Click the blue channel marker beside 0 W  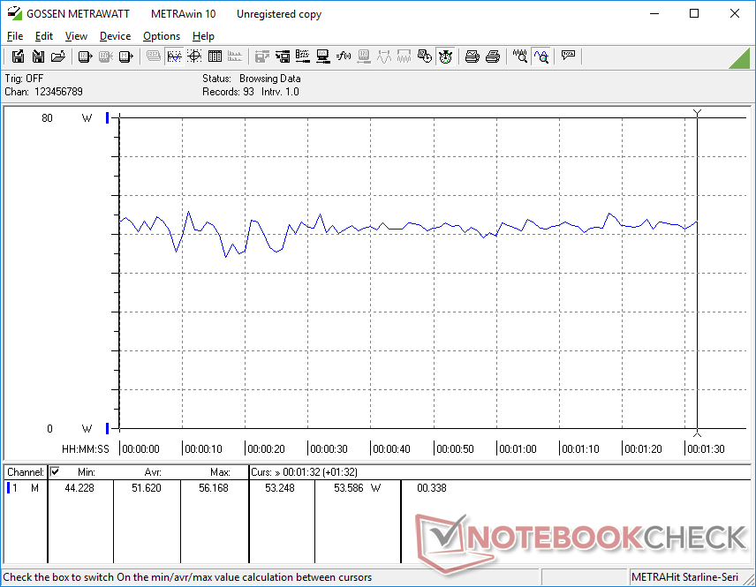pos(108,428)
